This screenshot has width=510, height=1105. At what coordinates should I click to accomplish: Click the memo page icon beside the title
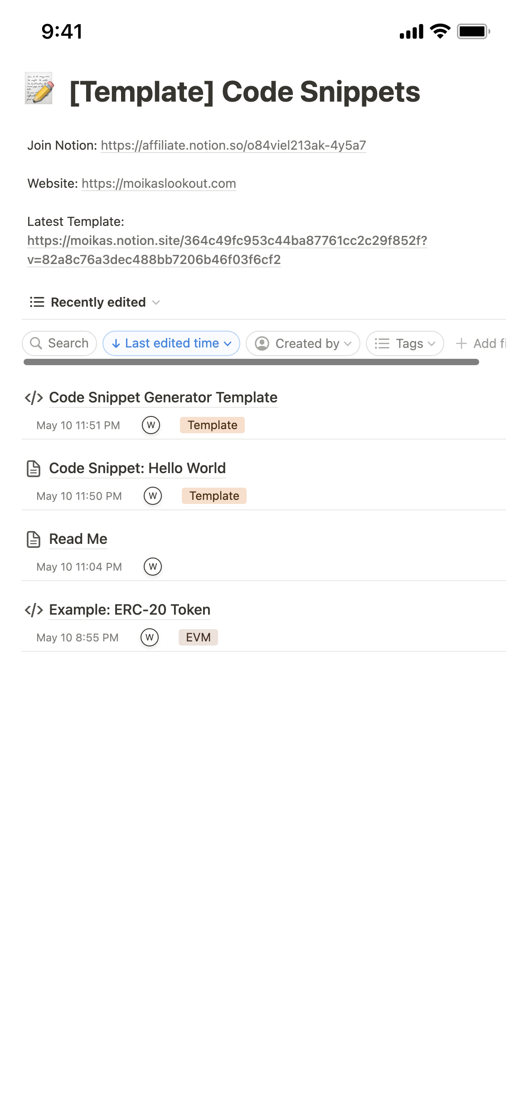(39, 88)
